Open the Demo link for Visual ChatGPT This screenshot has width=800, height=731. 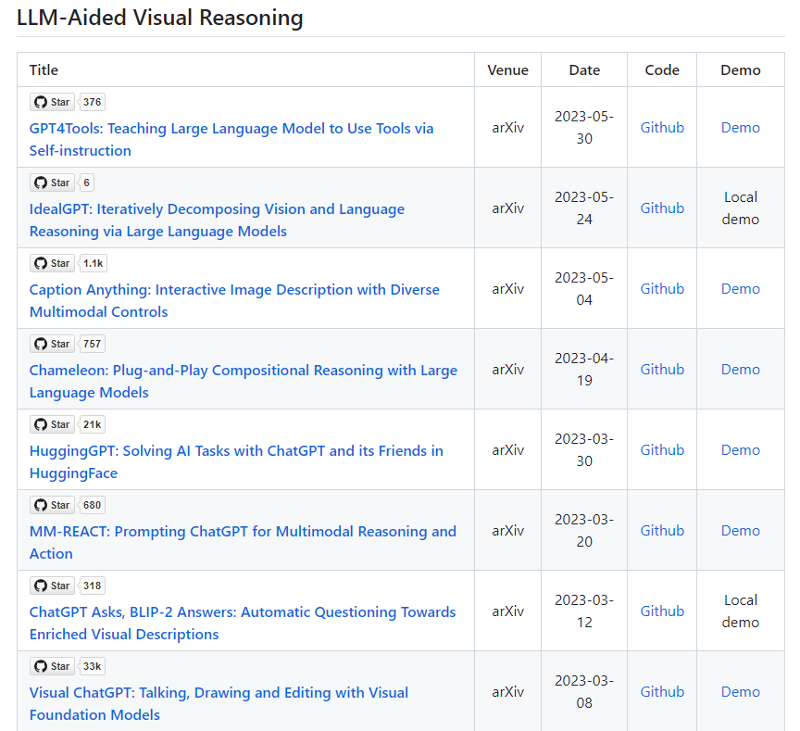[741, 692]
